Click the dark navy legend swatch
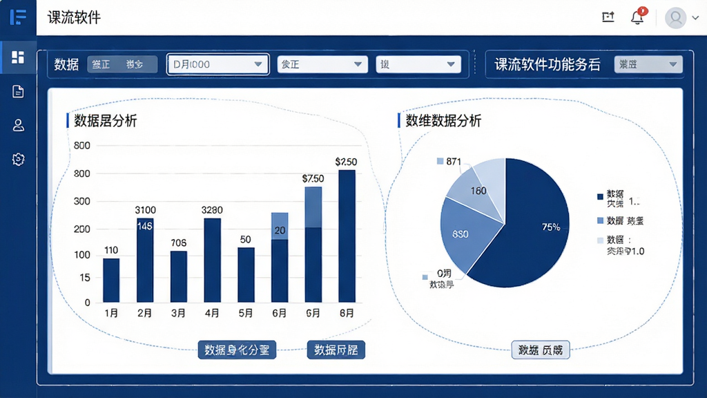 coord(600,197)
